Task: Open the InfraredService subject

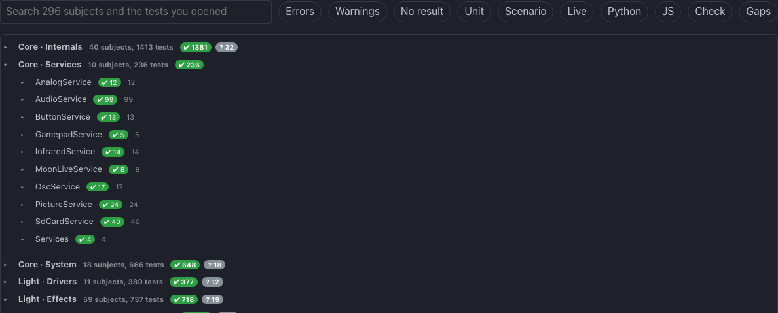Action: (x=65, y=151)
